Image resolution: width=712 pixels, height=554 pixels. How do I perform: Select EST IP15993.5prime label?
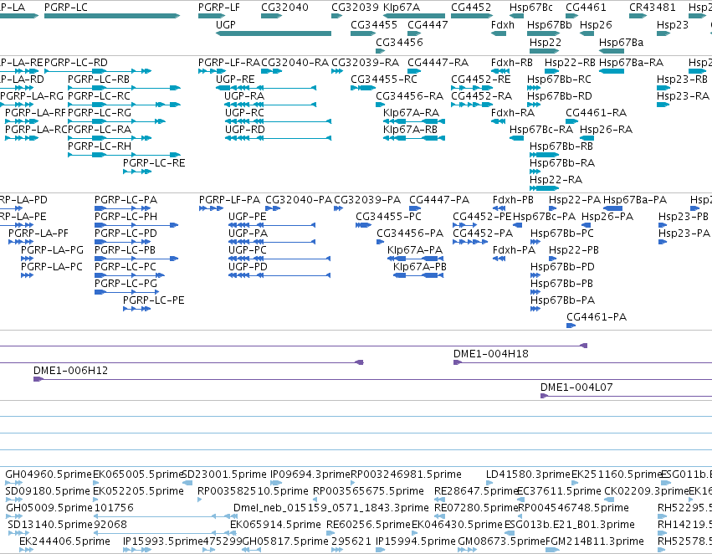tap(162, 541)
